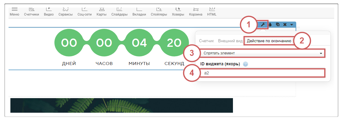Viewport: 343px width, 120px height.
Task: Click the СЕКУНД label
Action: pyautogui.click(x=174, y=64)
